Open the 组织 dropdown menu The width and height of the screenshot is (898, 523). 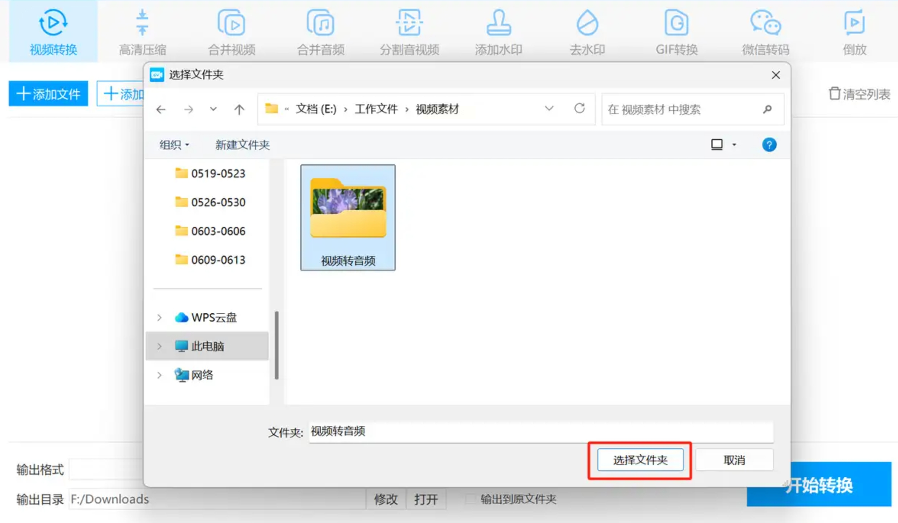pyautogui.click(x=174, y=145)
